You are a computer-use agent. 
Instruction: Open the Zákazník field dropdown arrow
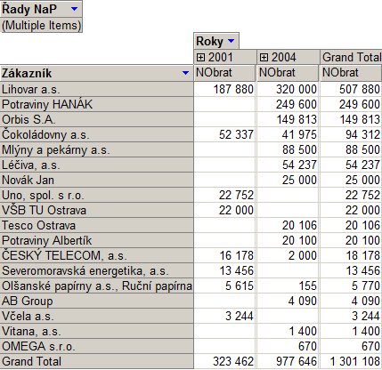pyautogui.click(x=185, y=73)
